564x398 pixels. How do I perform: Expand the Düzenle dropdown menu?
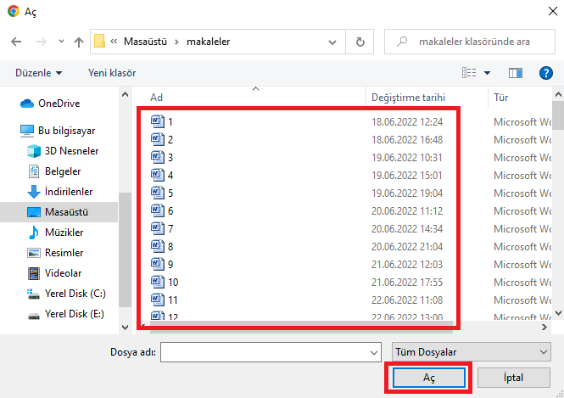click(x=39, y=73)
